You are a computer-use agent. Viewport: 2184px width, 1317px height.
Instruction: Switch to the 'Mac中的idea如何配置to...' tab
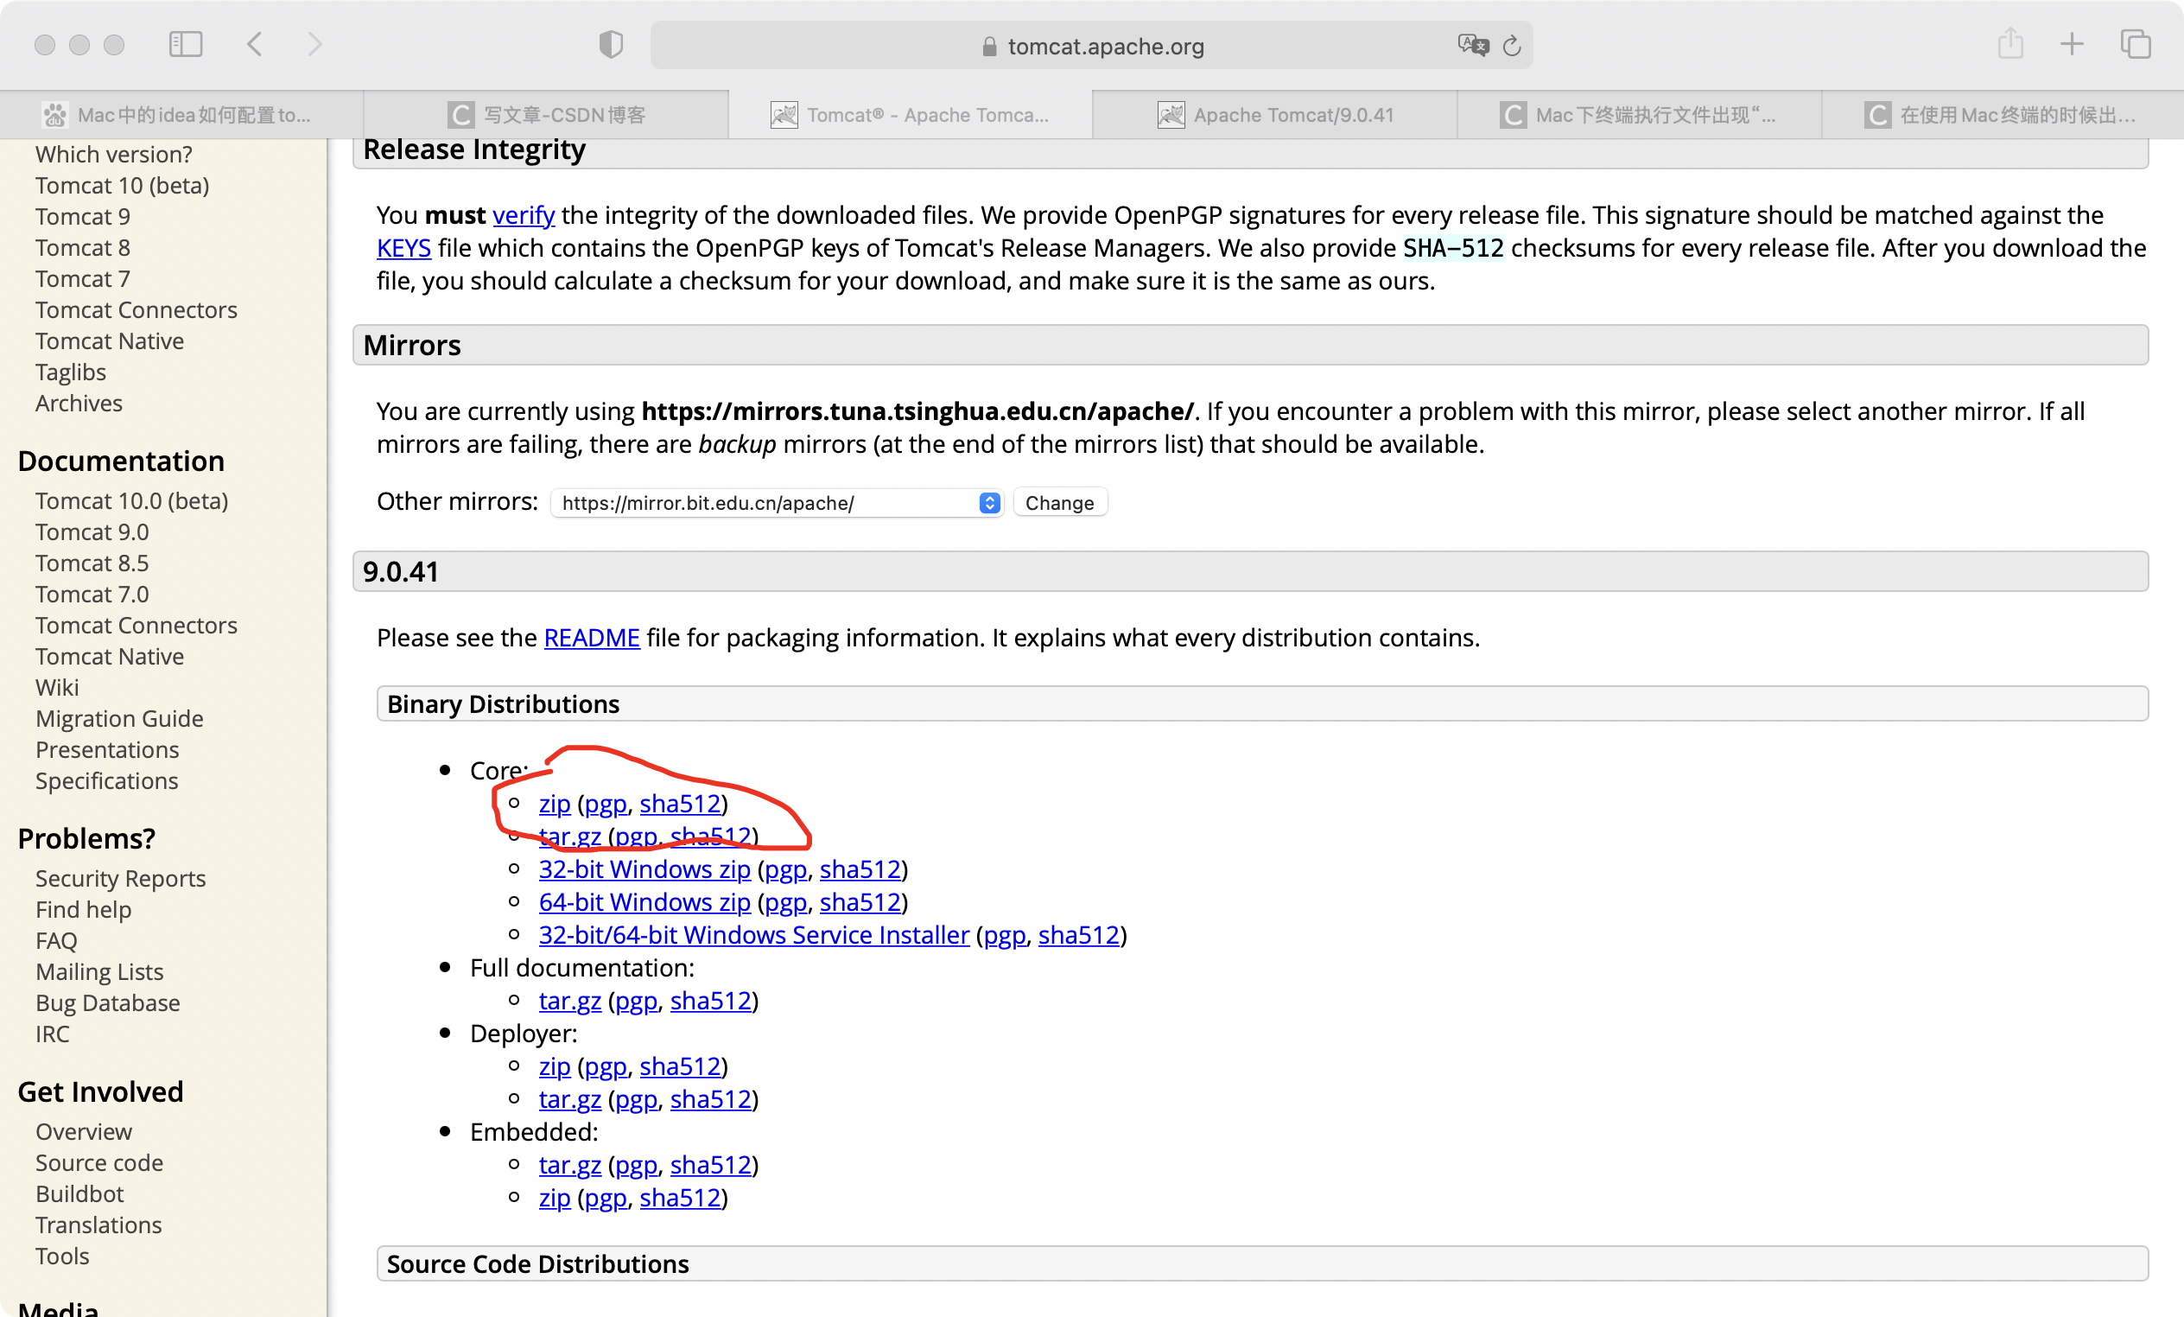182,115
